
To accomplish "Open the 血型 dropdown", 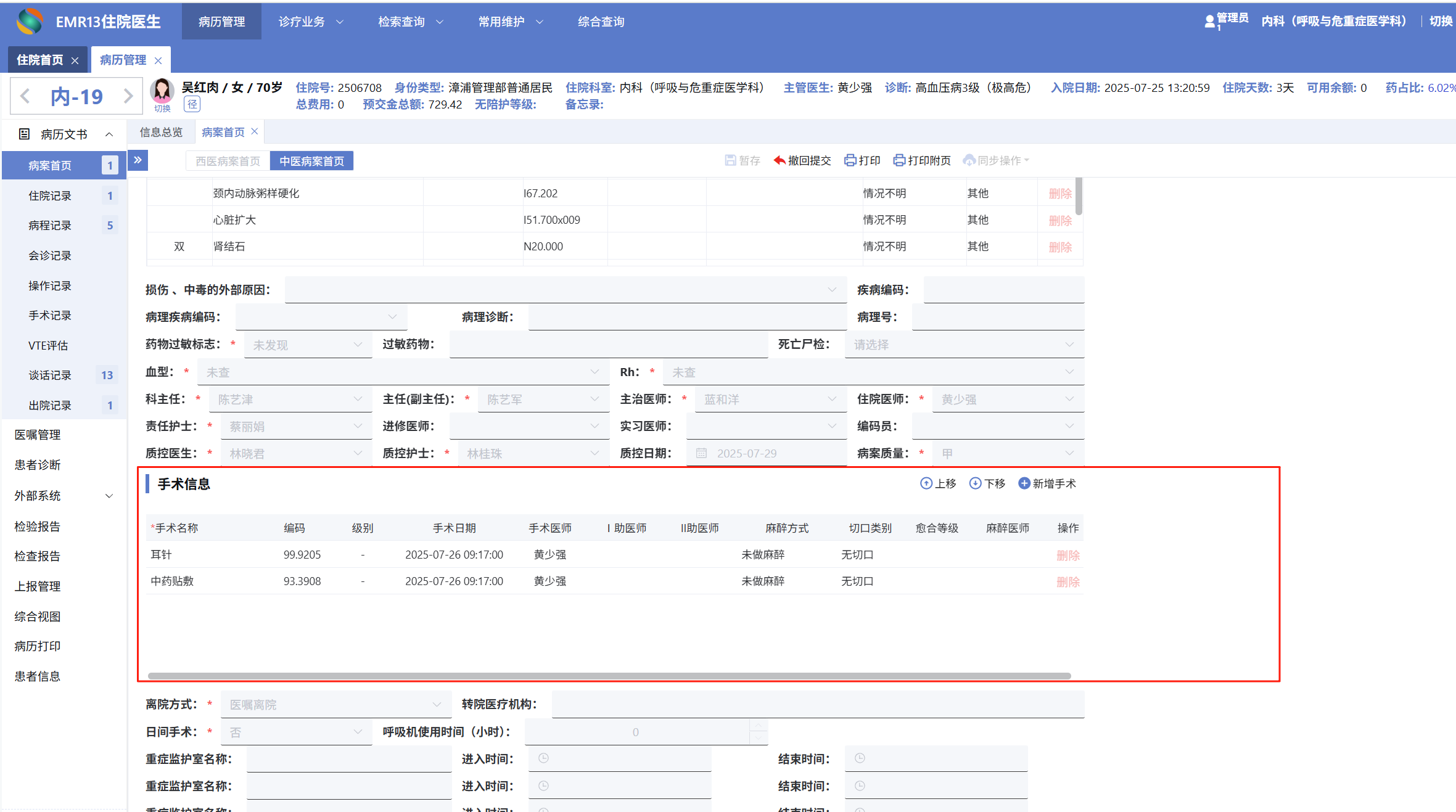I will [402, 372].
